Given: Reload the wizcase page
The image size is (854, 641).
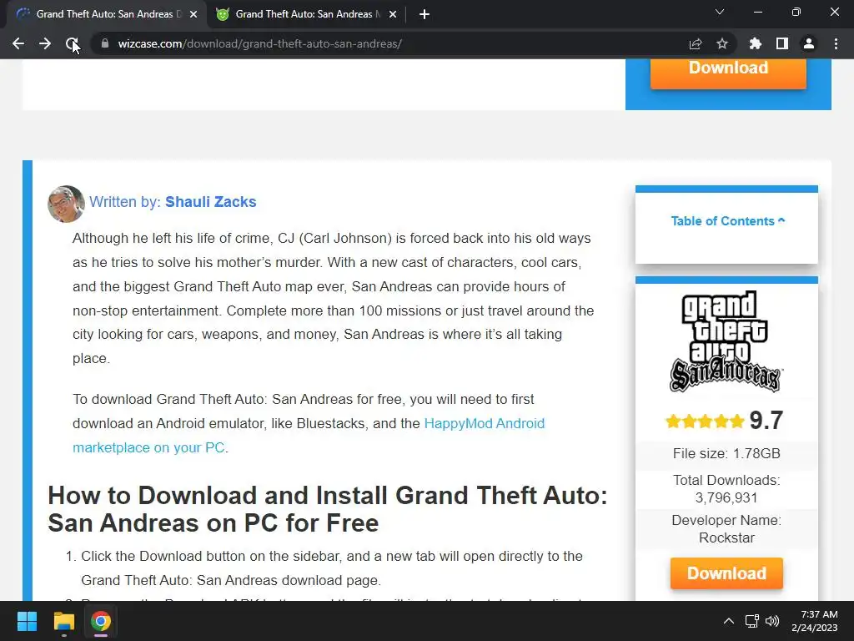Looking at the screenshot, I should 72,43.
